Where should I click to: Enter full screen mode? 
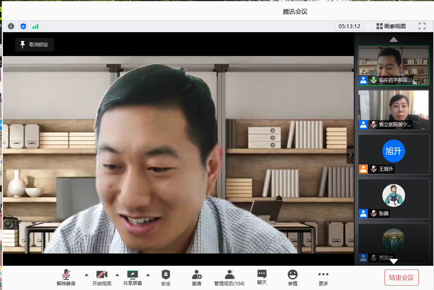coord(422,26)
